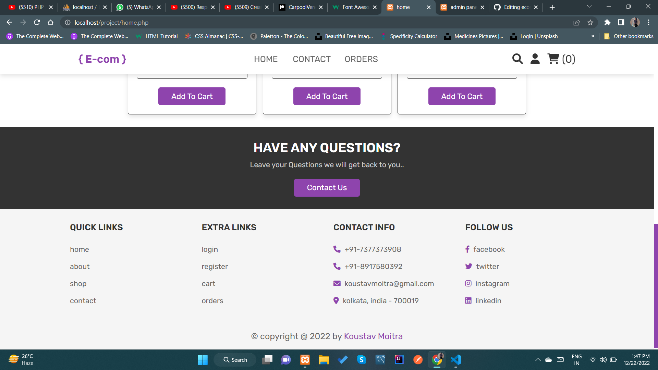Open the shop quick link
The image size is (658, 370).
pos(78,284)
